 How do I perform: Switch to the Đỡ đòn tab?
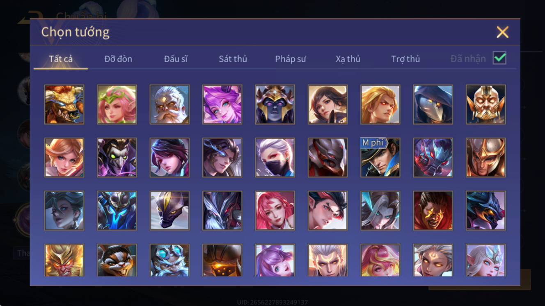click(118, 59)
